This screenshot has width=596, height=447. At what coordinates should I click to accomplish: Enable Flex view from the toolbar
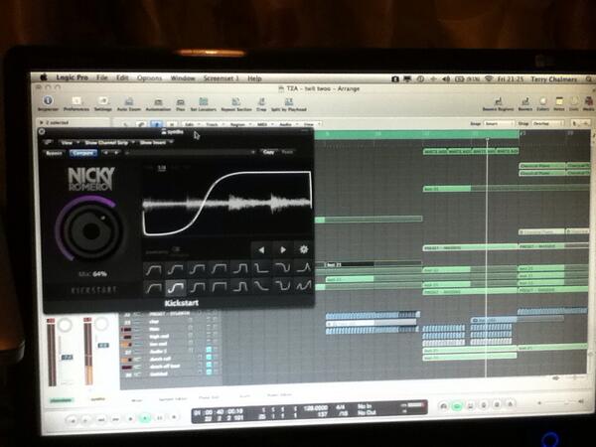point(180,103)
